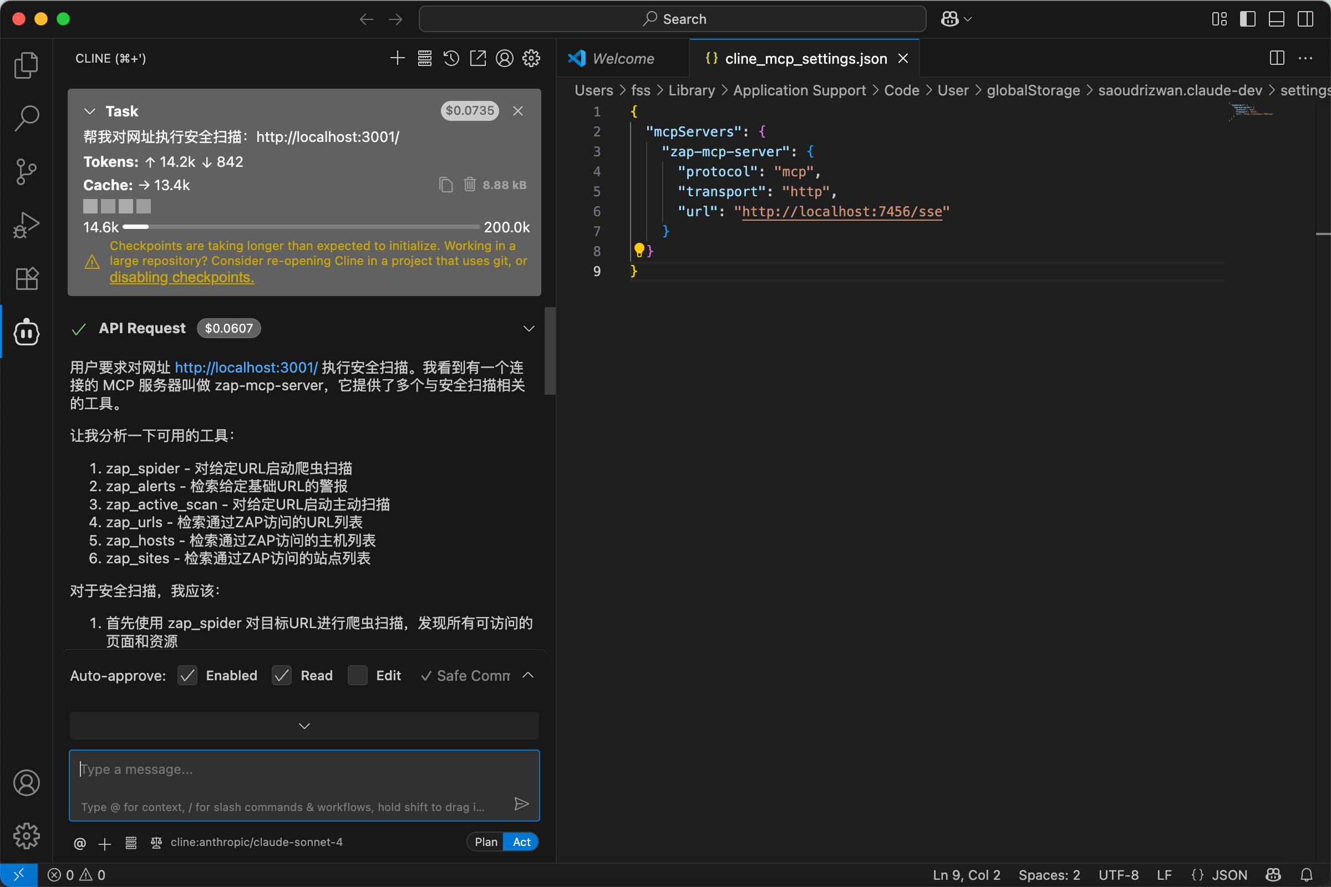Close the current Task card

pyautogui.click(x=518, y=111)
